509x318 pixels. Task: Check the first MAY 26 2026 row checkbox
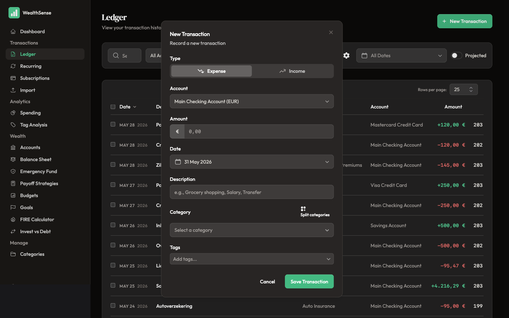pyautogui.click(x=113, y=225)
